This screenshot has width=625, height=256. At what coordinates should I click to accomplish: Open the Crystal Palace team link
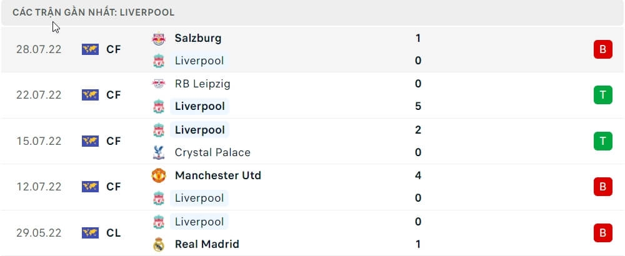coord(212,152)
